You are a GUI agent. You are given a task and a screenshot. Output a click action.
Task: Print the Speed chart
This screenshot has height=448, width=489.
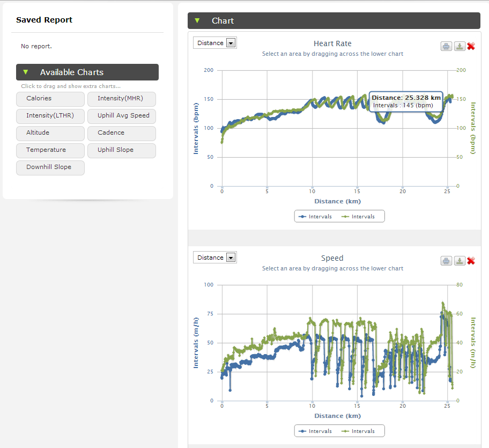[x=446, y=261]
